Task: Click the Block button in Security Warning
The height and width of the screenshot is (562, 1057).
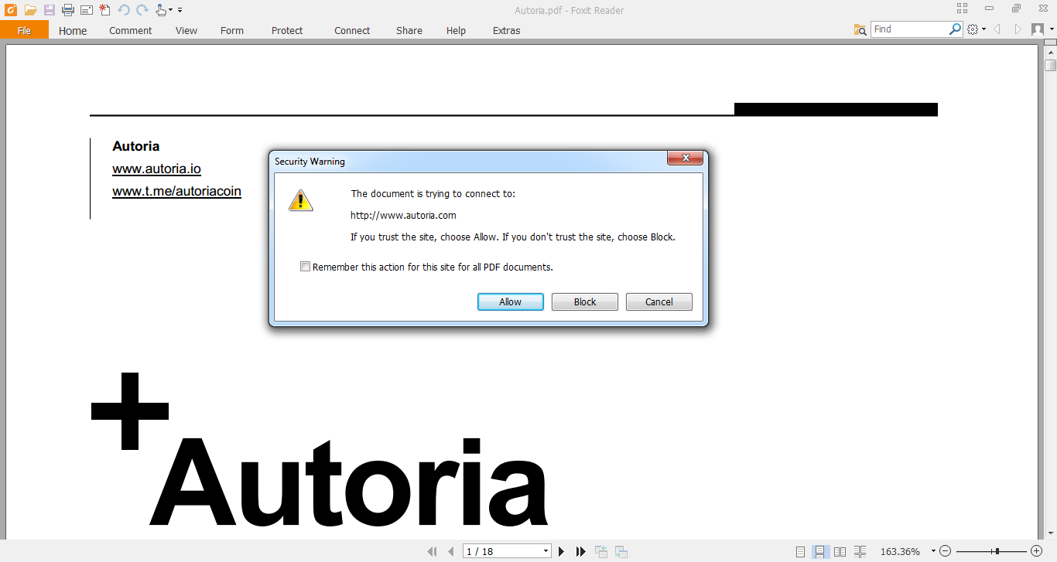Action: 585,302
